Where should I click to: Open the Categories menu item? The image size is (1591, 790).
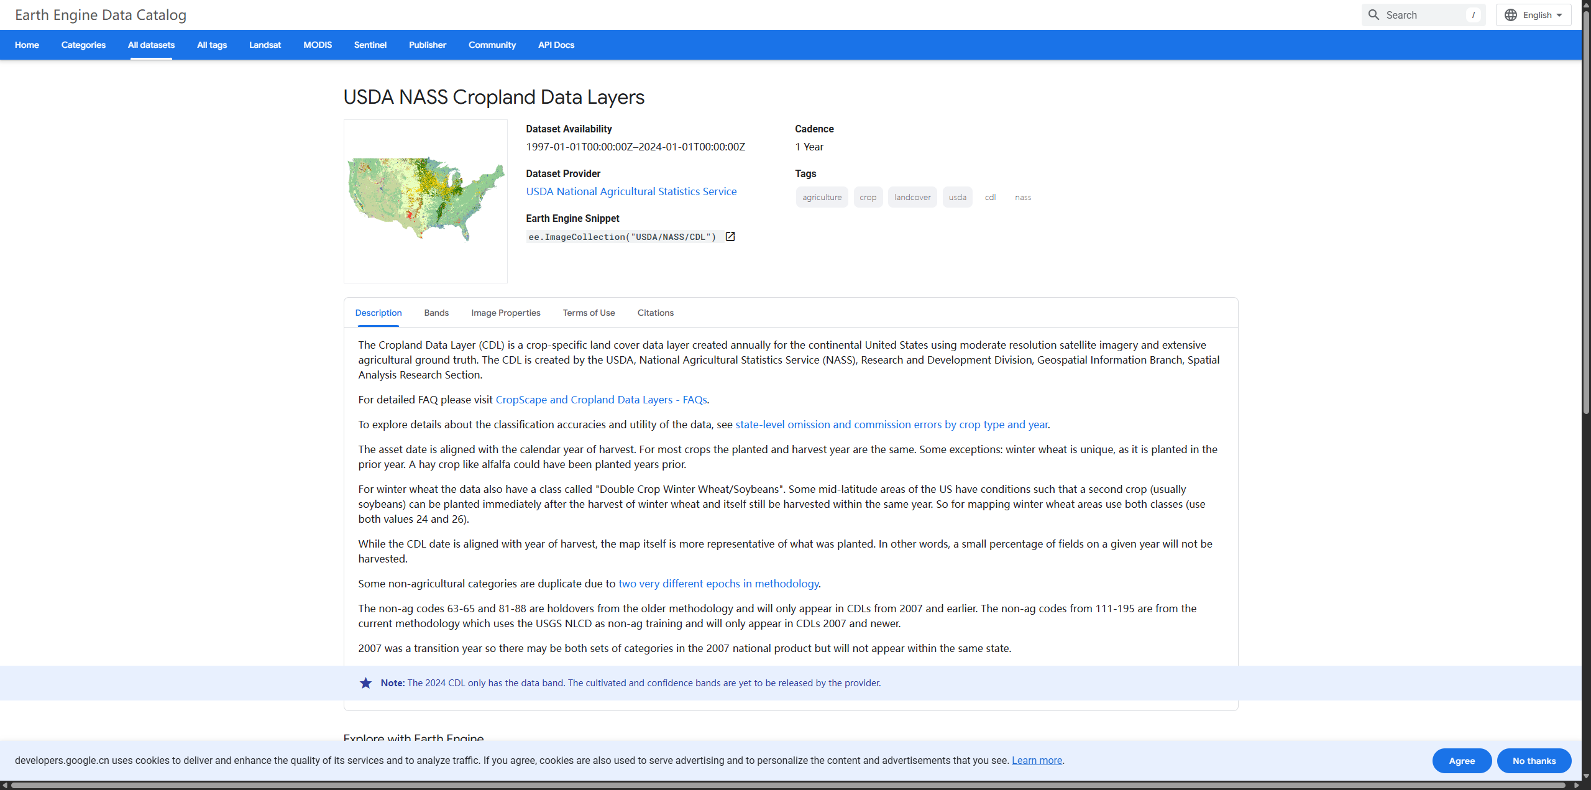(x=83, y=45)
